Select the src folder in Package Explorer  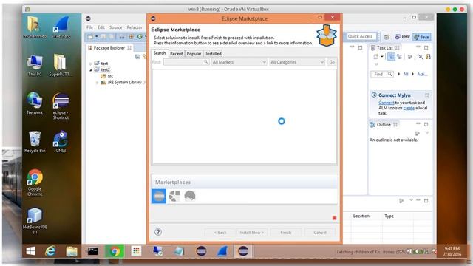click(107, 76)
